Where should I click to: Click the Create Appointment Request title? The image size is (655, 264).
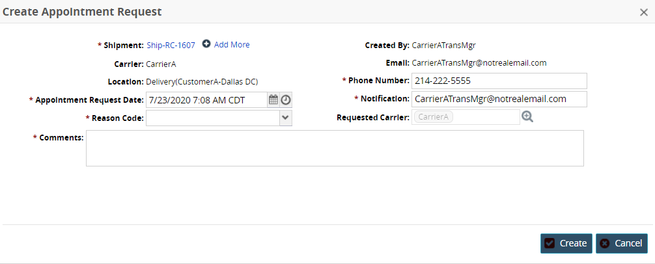pos(83,12)
